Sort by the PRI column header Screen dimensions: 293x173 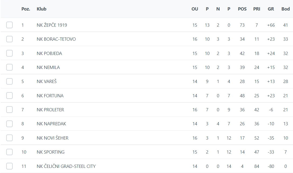(x=257, y=9)
